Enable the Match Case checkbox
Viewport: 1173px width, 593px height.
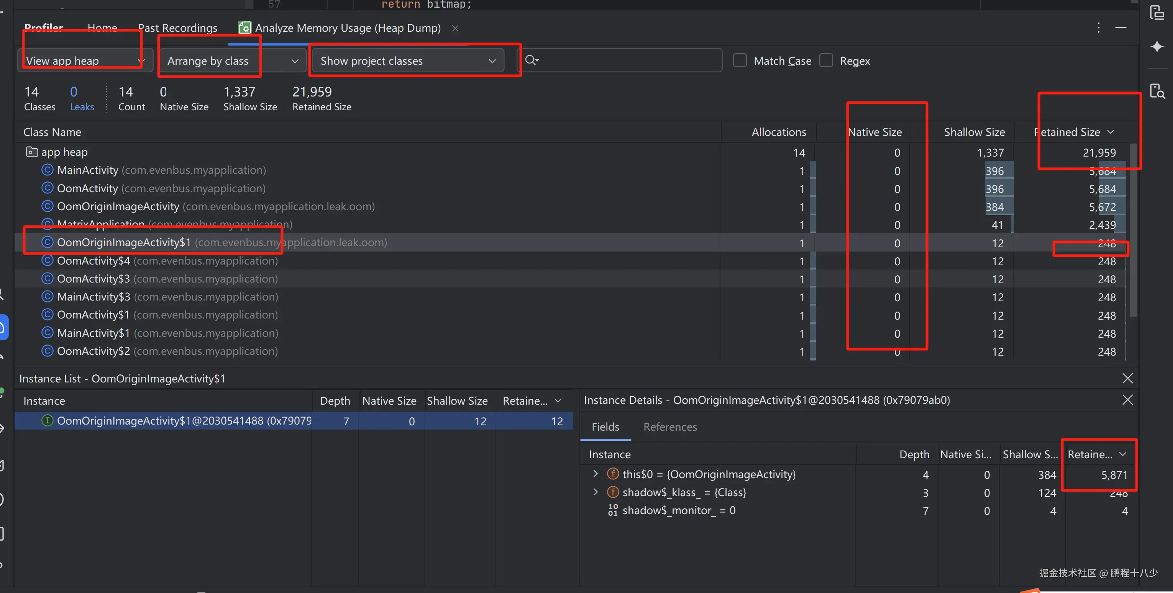coord(740,60)
